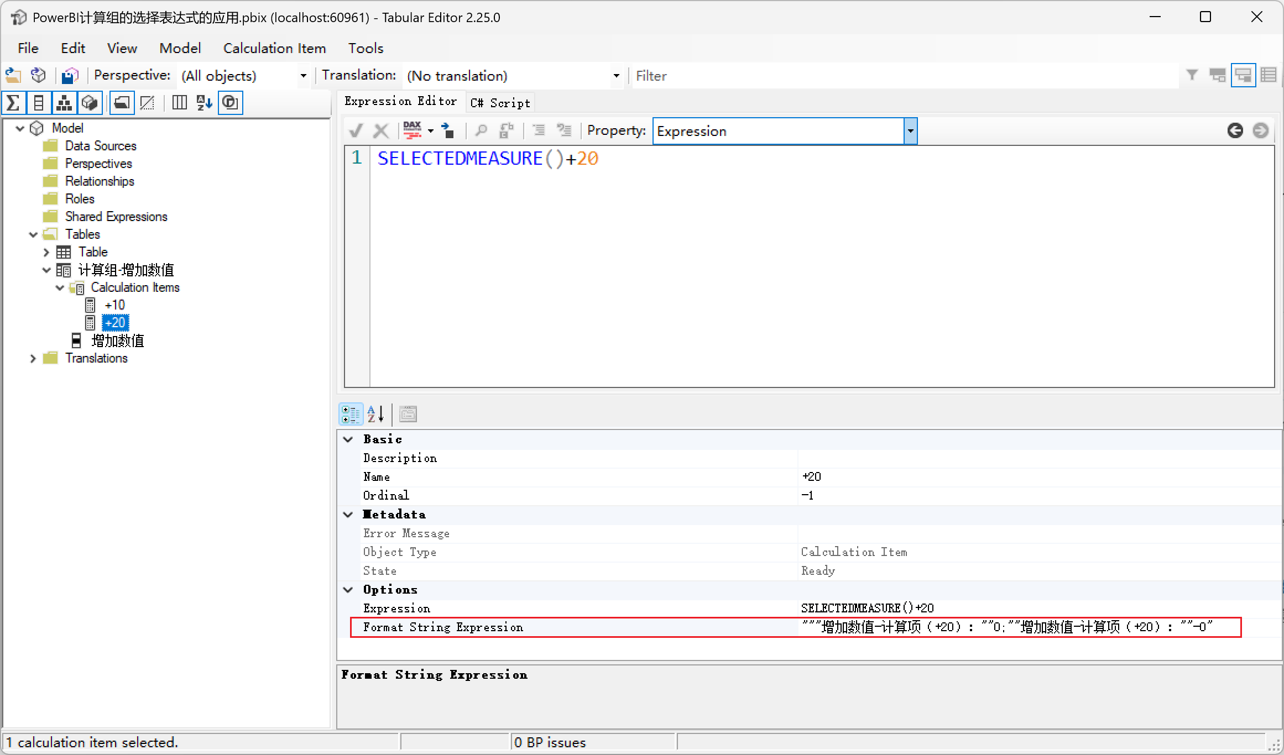The image size is (1284, 755).
Task: Collapse the 计算组-增加数值 table
Action: (46, 270)
